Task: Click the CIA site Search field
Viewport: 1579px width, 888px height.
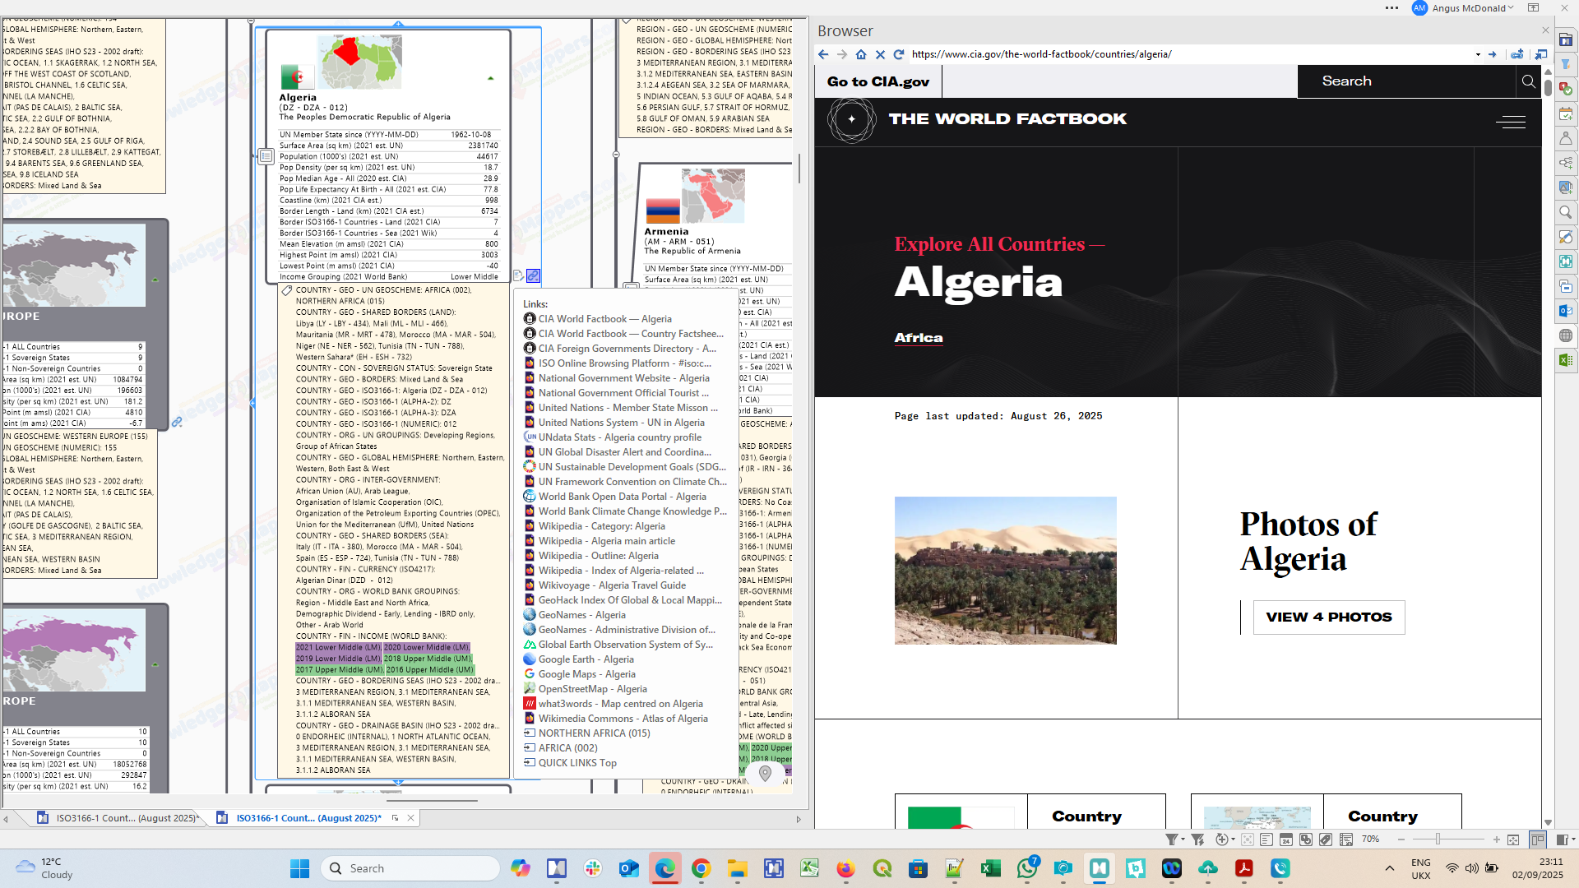Action: pyautogui.click(x=1406, y=81)
